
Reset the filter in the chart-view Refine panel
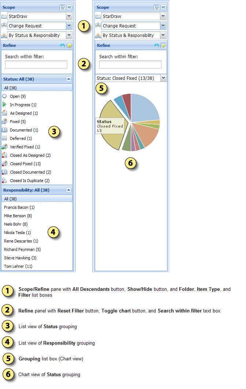[157, 45]
